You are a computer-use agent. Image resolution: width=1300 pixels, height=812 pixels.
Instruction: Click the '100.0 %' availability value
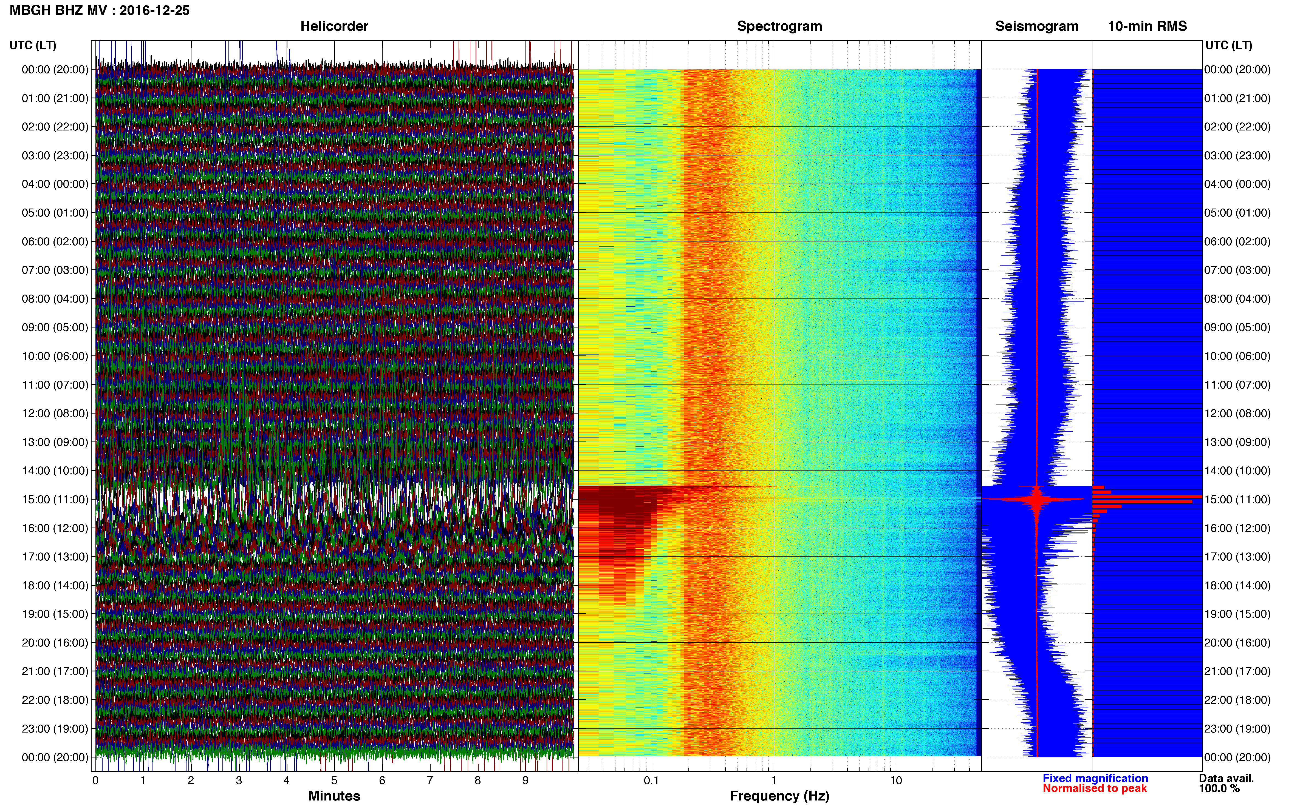pos(1219,788)
